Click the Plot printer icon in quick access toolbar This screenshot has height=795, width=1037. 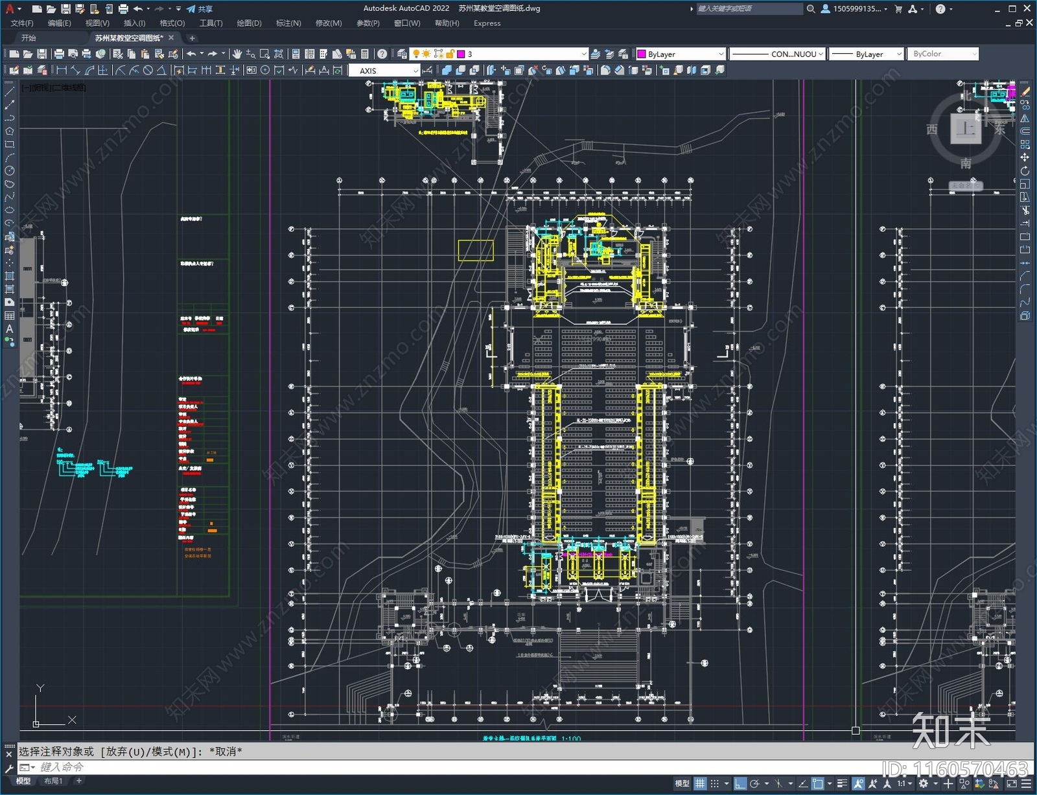123,8
